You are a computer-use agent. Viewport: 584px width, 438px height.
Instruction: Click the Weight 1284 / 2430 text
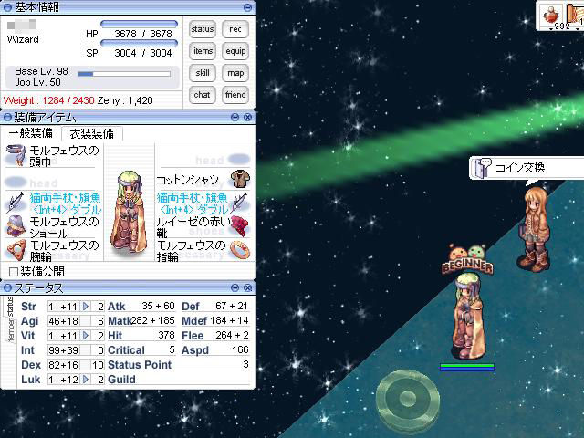pos(48,100)
